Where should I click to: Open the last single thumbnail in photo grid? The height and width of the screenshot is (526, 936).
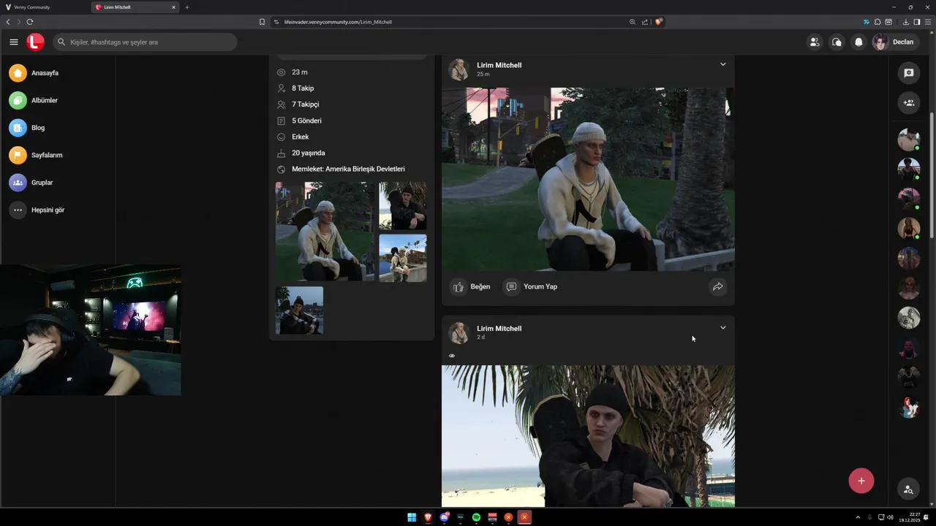(299, 310)
